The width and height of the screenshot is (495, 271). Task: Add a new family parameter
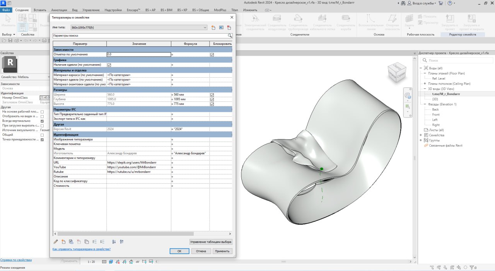pyautogui.click(x=63, y=241)
